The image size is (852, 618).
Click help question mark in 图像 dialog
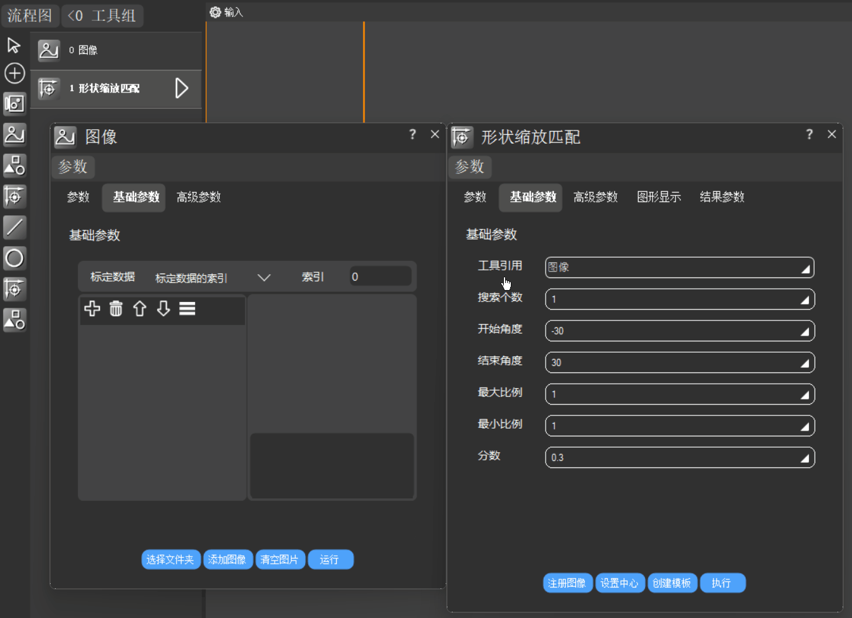(413, 134)
